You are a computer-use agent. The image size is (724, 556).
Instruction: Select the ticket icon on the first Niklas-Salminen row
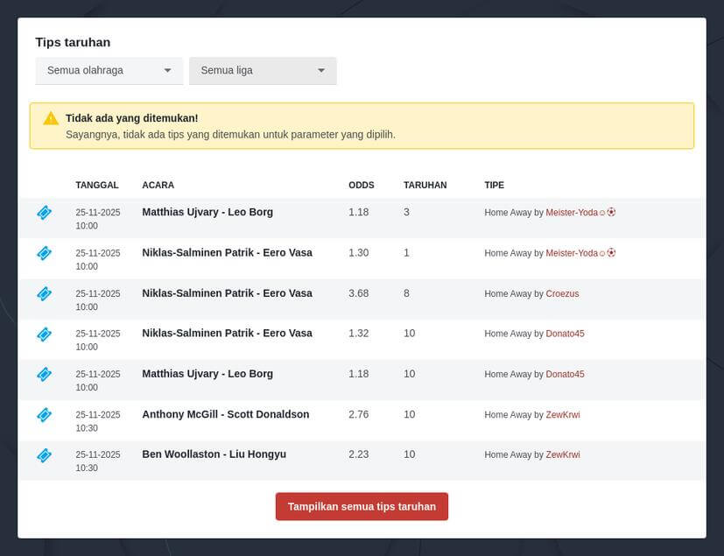(44, 253)
